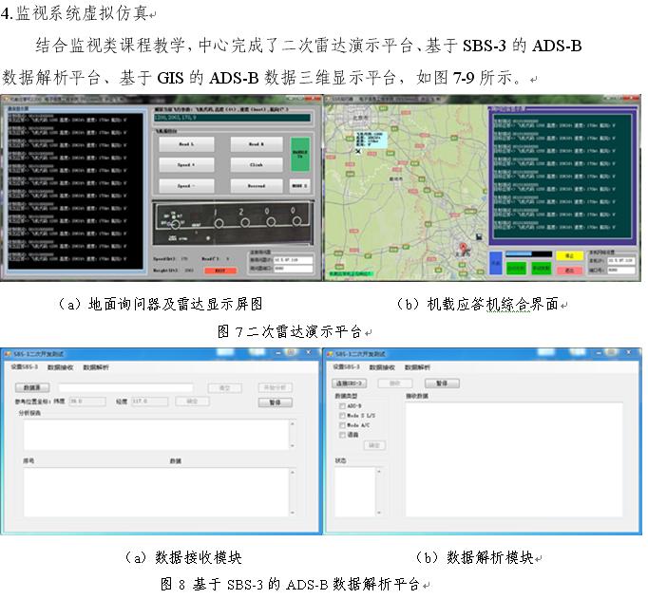The image size is (648, 599).
Task: Click the airplane icon on the map
Action: (356, 151)
